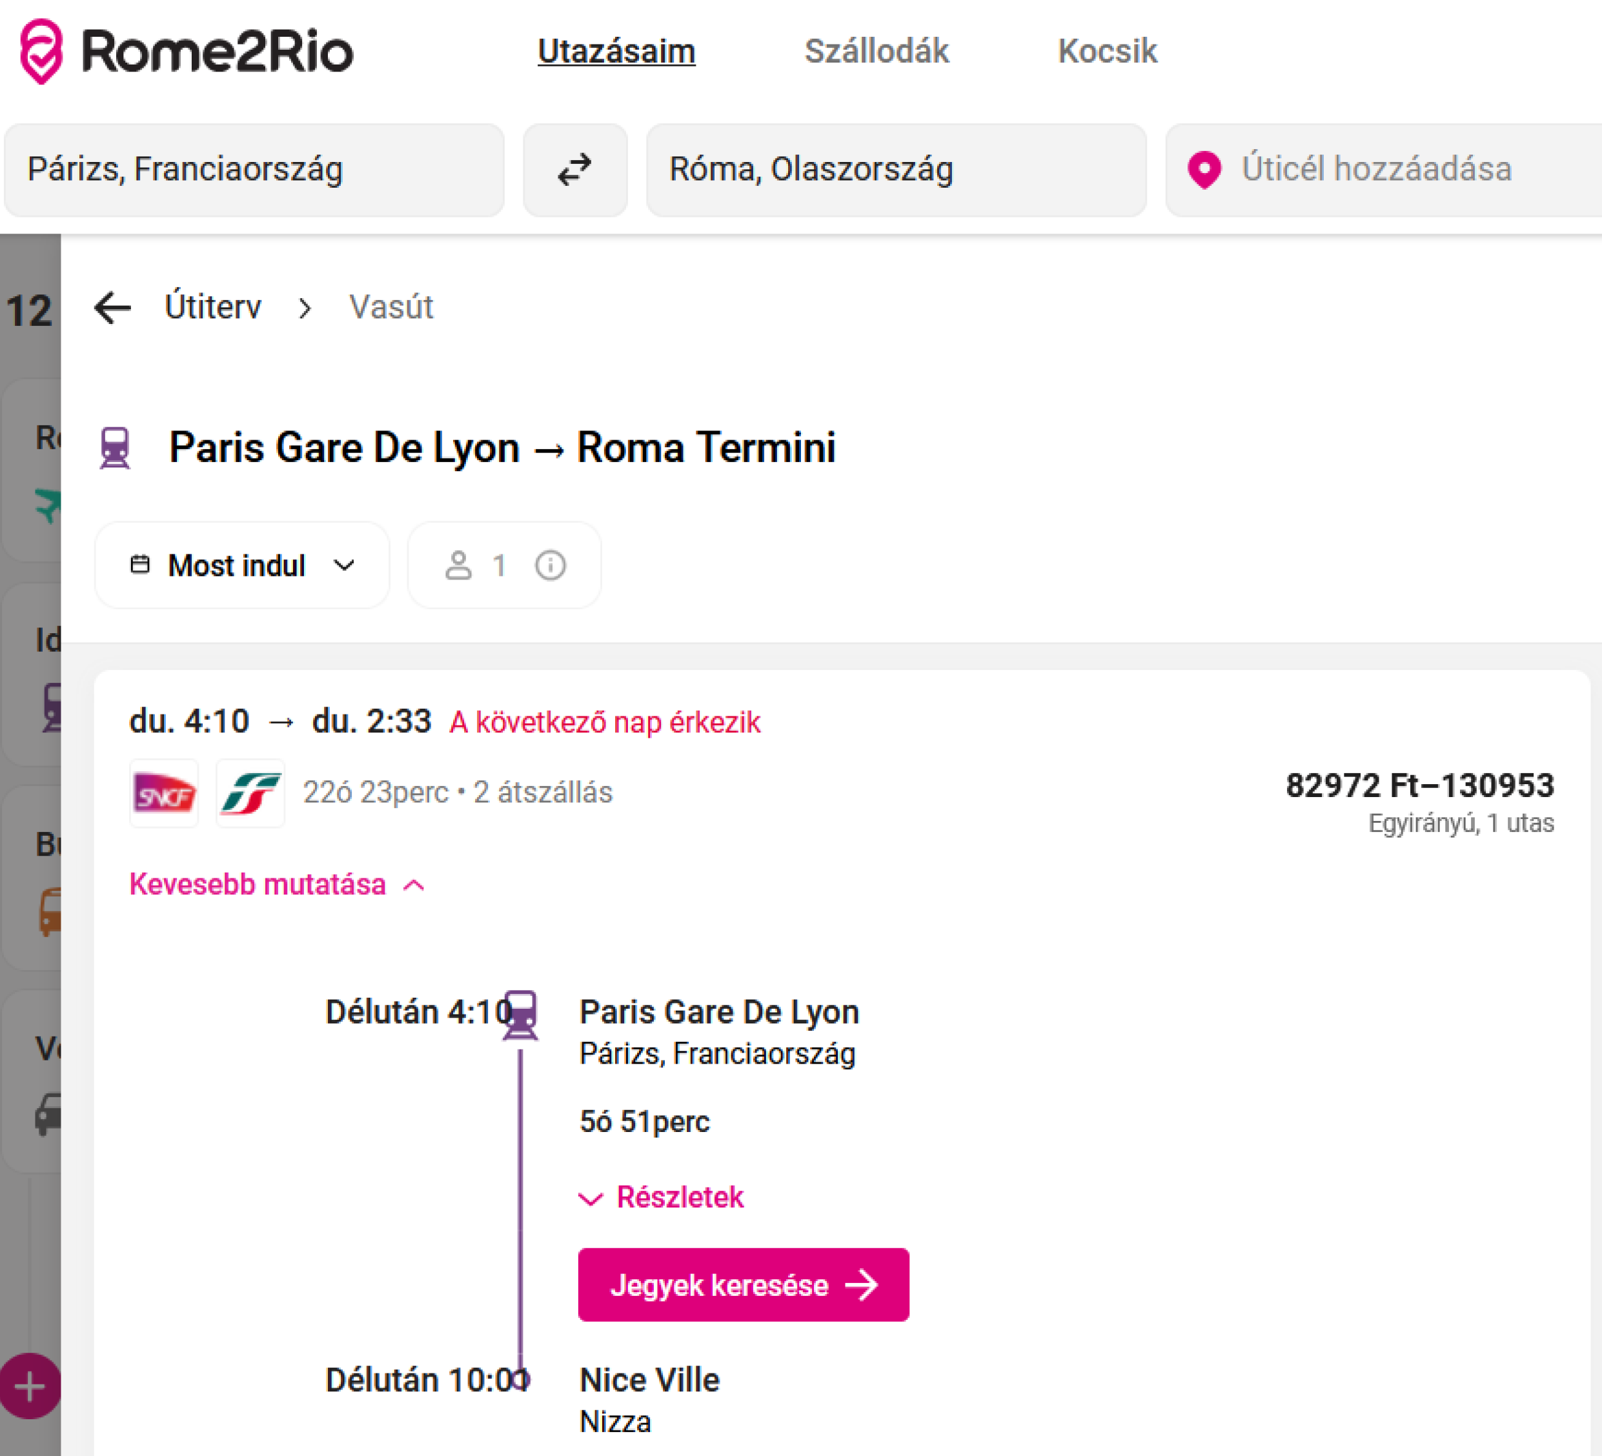Click the Útiterv breadcrumb link
Screen dimensions: 1602x1456
(x=212, y=307)
